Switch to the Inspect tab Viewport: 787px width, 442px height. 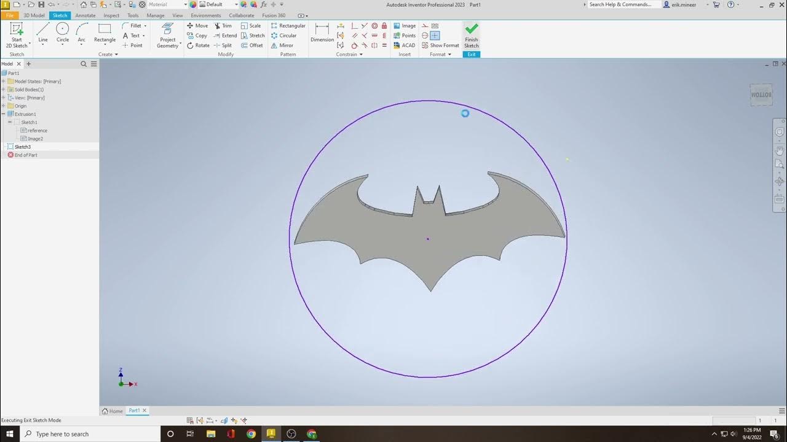[x=111, y=15]
